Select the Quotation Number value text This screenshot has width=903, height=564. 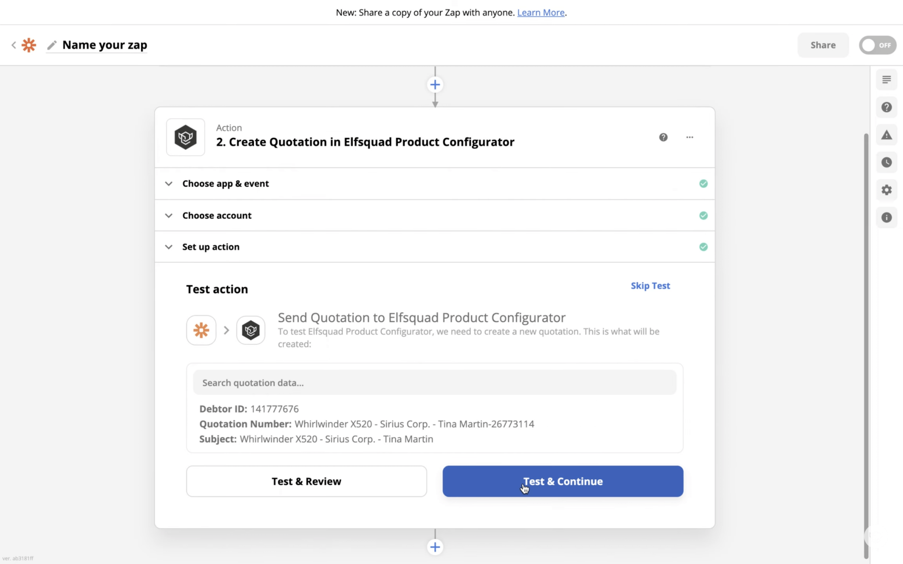[414, 424]
